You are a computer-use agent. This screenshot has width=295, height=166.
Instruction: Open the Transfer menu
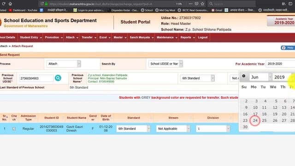[x=88, y=37]
